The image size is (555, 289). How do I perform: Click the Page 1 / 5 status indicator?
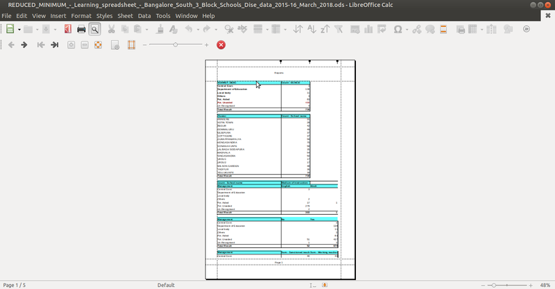[x=14, y=285]
